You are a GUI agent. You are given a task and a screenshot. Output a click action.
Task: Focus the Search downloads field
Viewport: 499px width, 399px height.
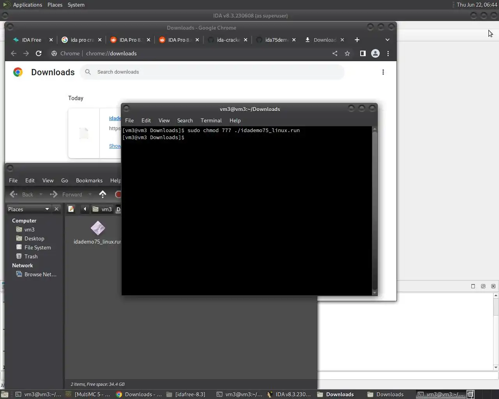[x=212, y=72]
